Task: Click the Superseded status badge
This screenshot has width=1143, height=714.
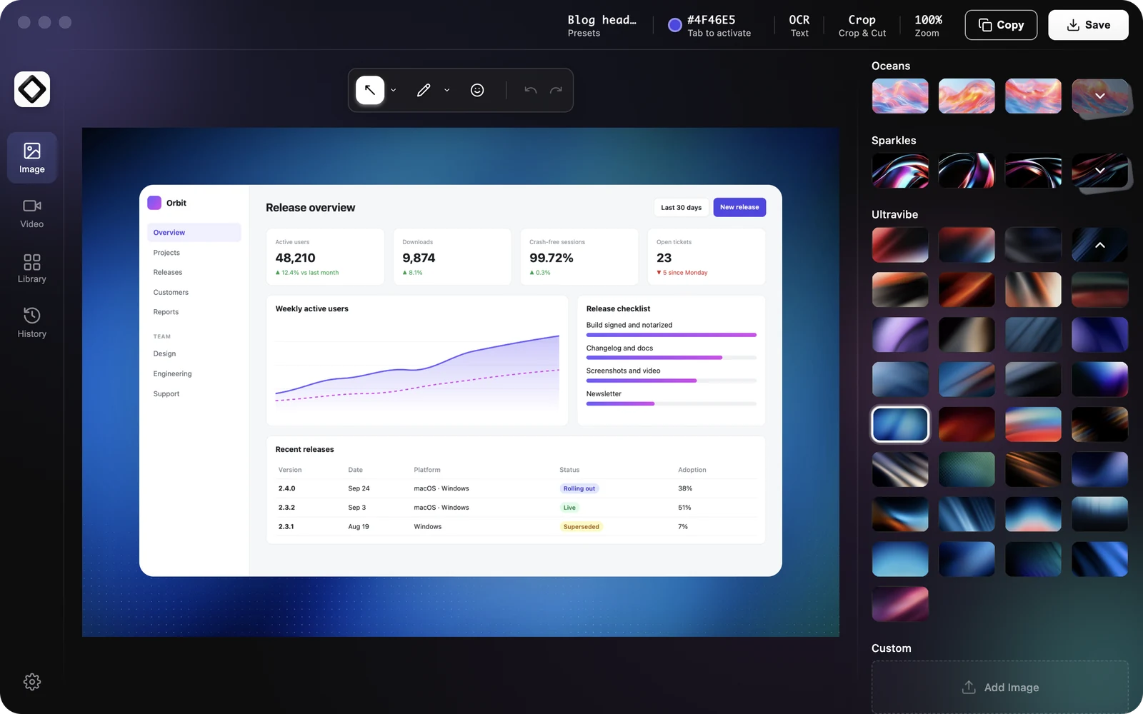Action: coord(582,527)
